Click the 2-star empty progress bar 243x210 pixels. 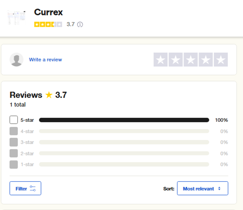click(124, 153)
